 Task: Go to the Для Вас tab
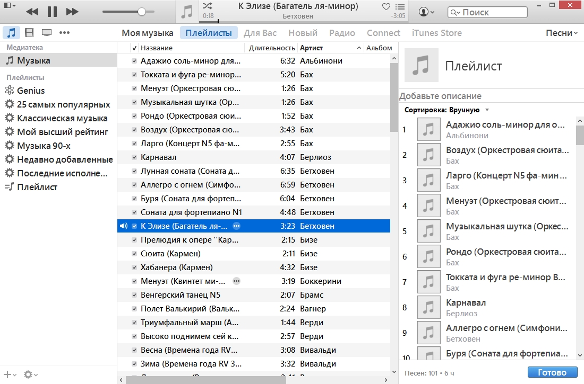(x=260, y=33)
